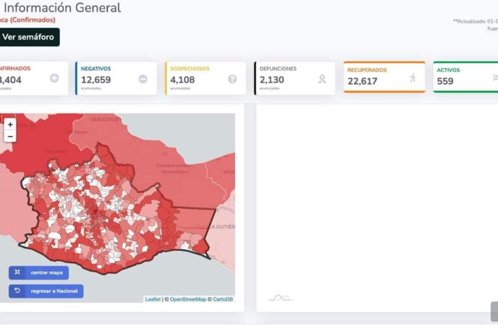Click the centrar mapa button
This screenshot has width=498, height=325.
pyautogui.click(x=38, y=272)
